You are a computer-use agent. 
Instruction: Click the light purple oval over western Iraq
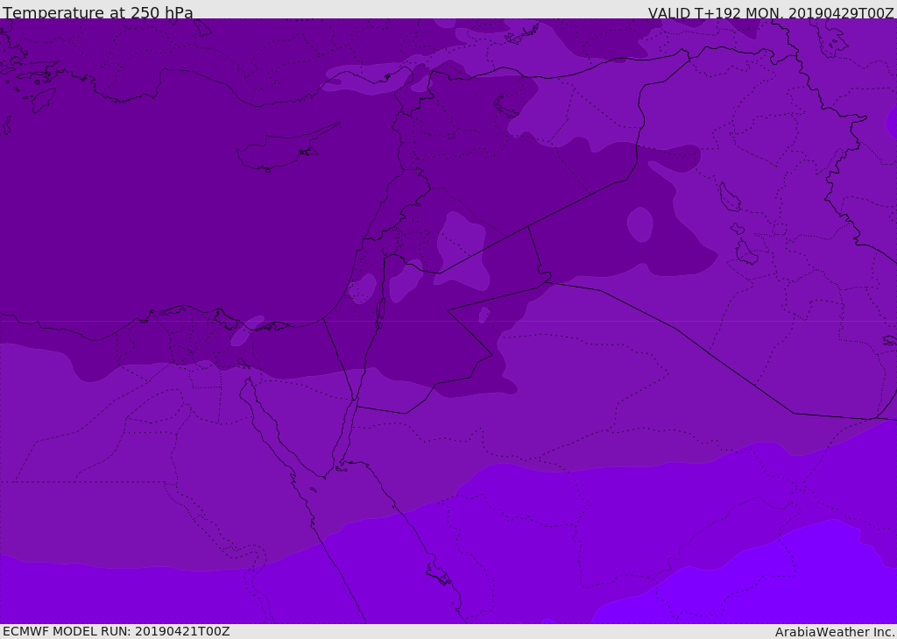click(640, 224)
